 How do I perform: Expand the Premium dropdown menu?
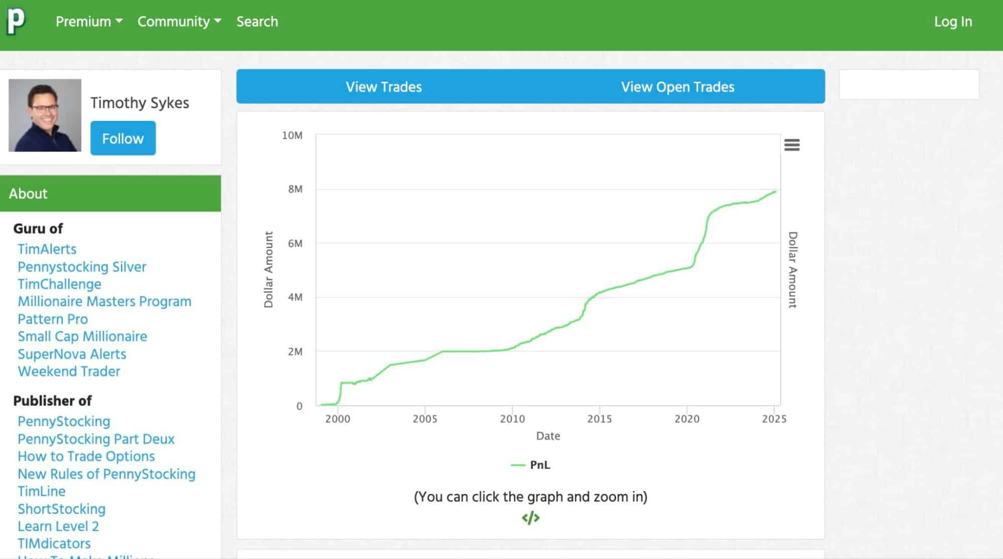tap(89, 22)
